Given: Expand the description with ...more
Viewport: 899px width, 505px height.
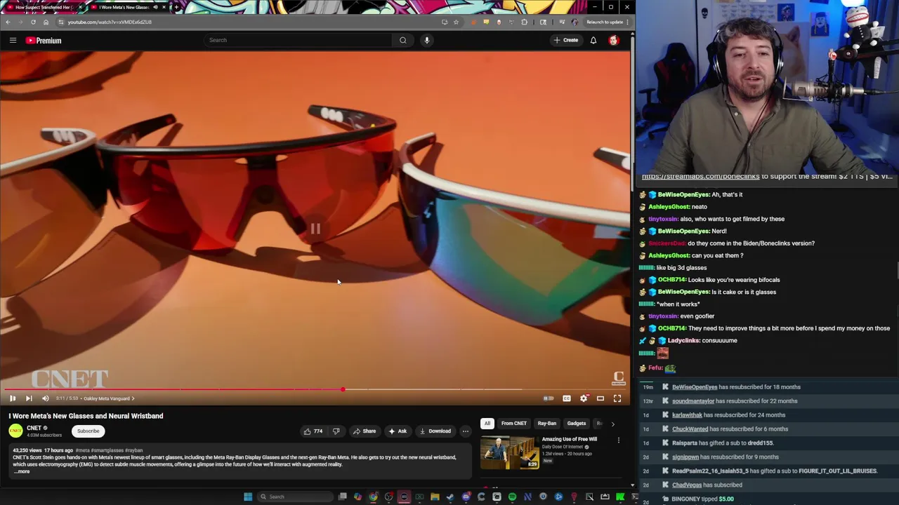Looking at the screenshot, I should pyautogui.click(x=22, y=471).
